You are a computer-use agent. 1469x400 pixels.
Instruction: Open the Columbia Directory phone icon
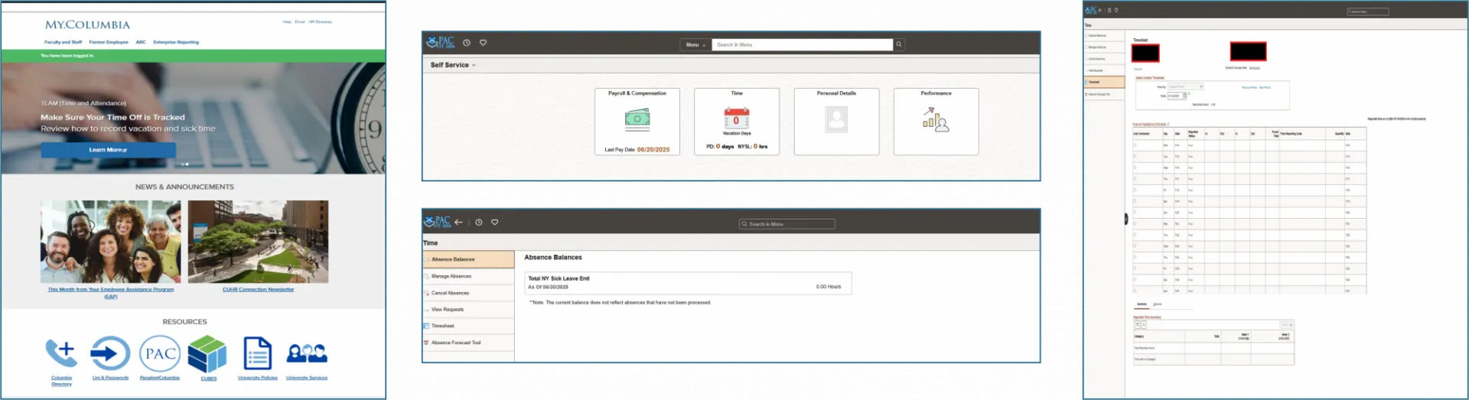pos(61,353)
